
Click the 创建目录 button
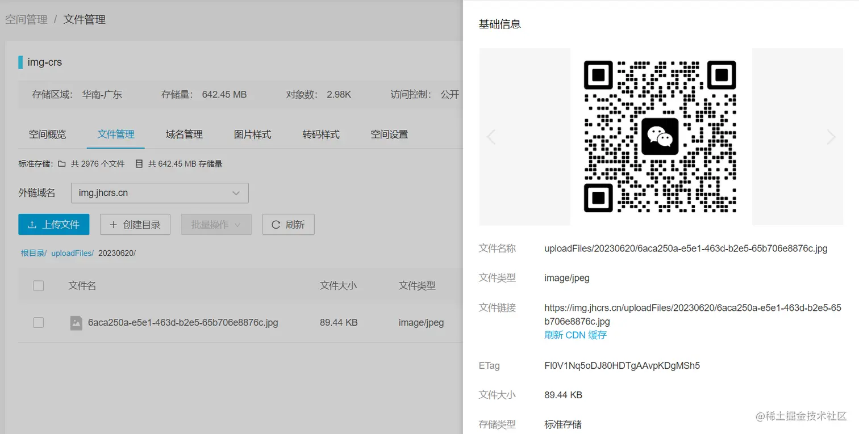pos(135,225)
